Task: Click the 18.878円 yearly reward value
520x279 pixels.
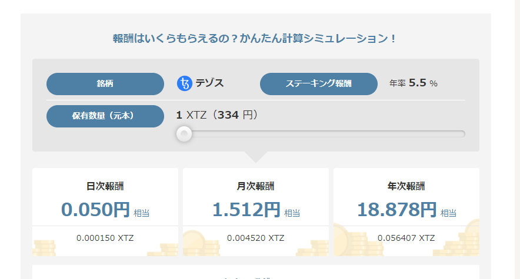Action: pos(396,210)
